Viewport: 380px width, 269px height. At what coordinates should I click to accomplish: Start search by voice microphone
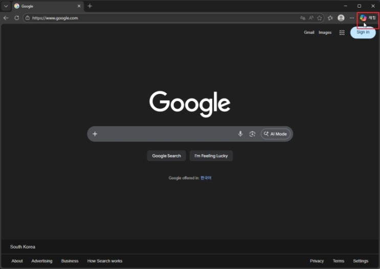pos(240,134)
